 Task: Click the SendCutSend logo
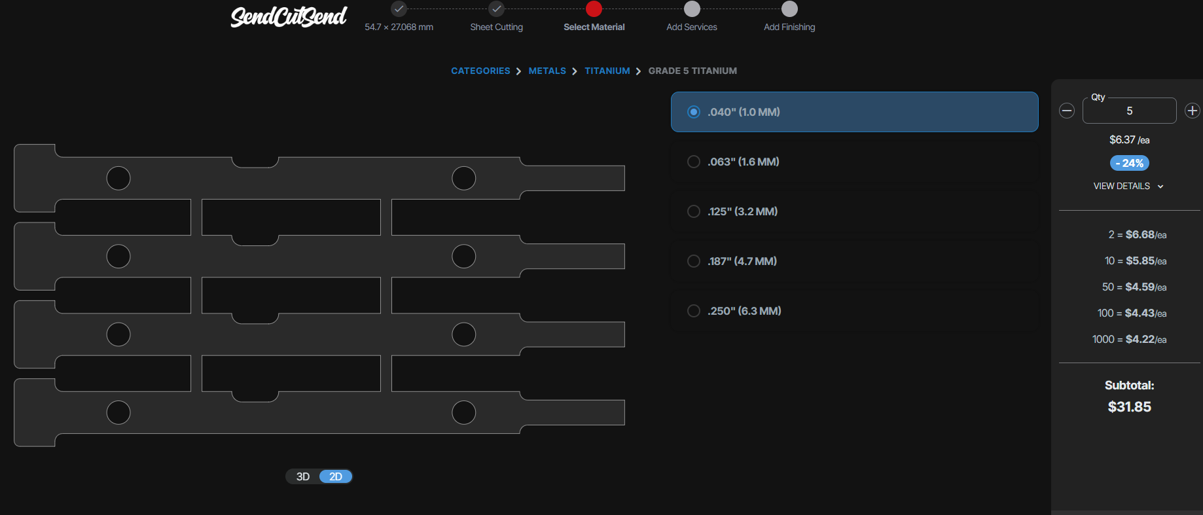click(x=289, y=17)
